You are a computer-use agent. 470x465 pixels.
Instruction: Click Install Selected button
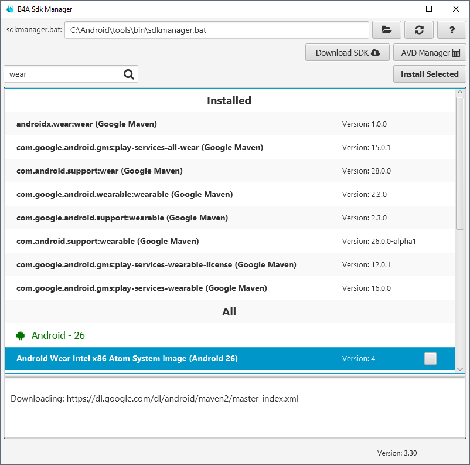(430, 74)
